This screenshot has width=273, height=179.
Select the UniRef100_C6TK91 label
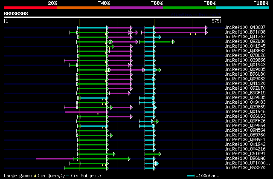click(x=245, y=154)
